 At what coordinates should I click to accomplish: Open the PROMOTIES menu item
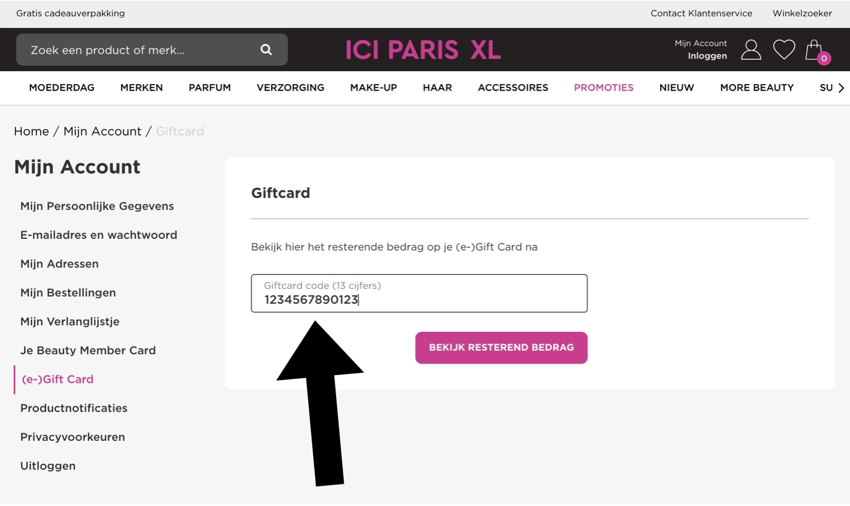[x=603, y=88]
